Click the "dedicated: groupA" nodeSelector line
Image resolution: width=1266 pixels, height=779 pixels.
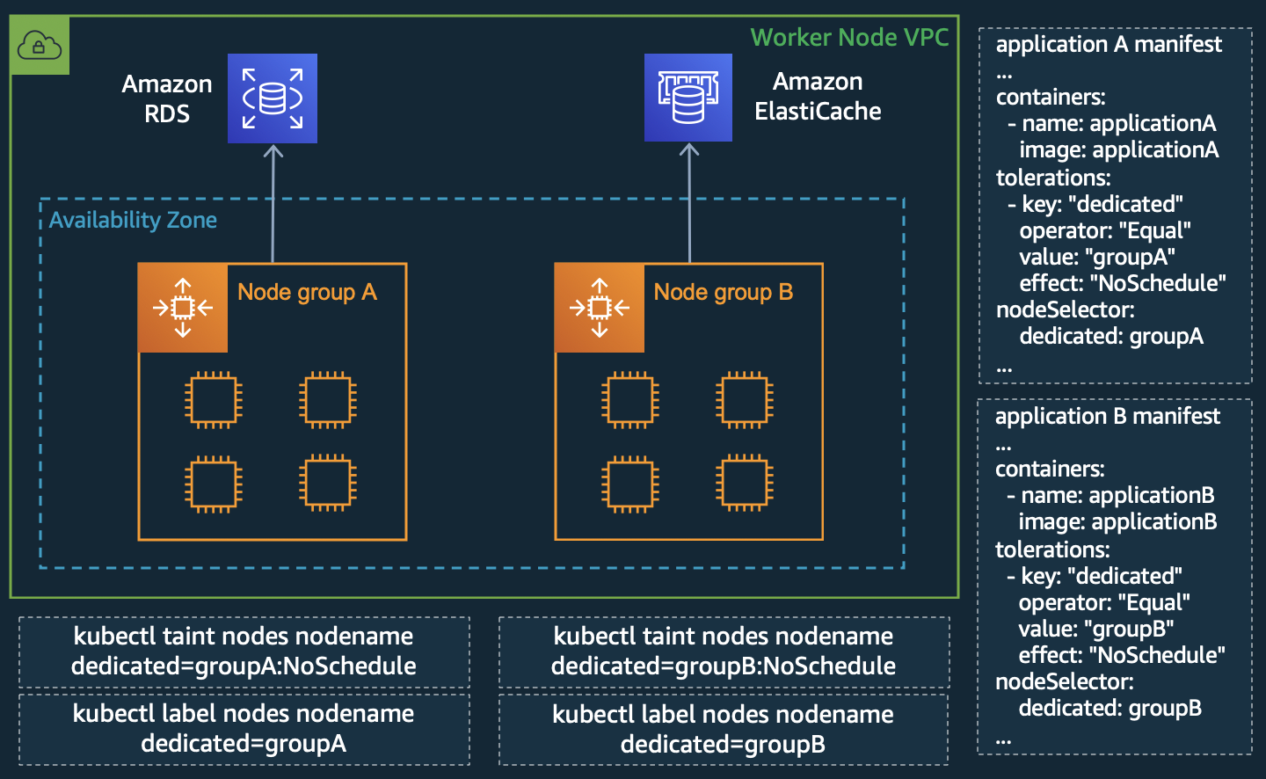click(1111, 336)
